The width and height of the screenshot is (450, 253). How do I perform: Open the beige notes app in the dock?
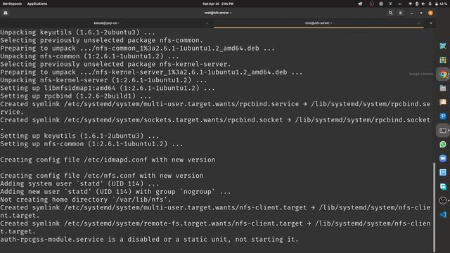click(443, 102)
